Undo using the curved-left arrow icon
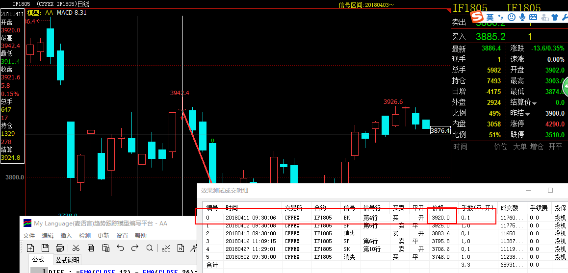This screenshot has width=568, height=273. point(120,248)
